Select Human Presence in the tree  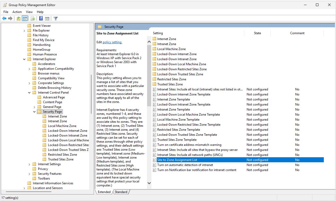(45, 54)
